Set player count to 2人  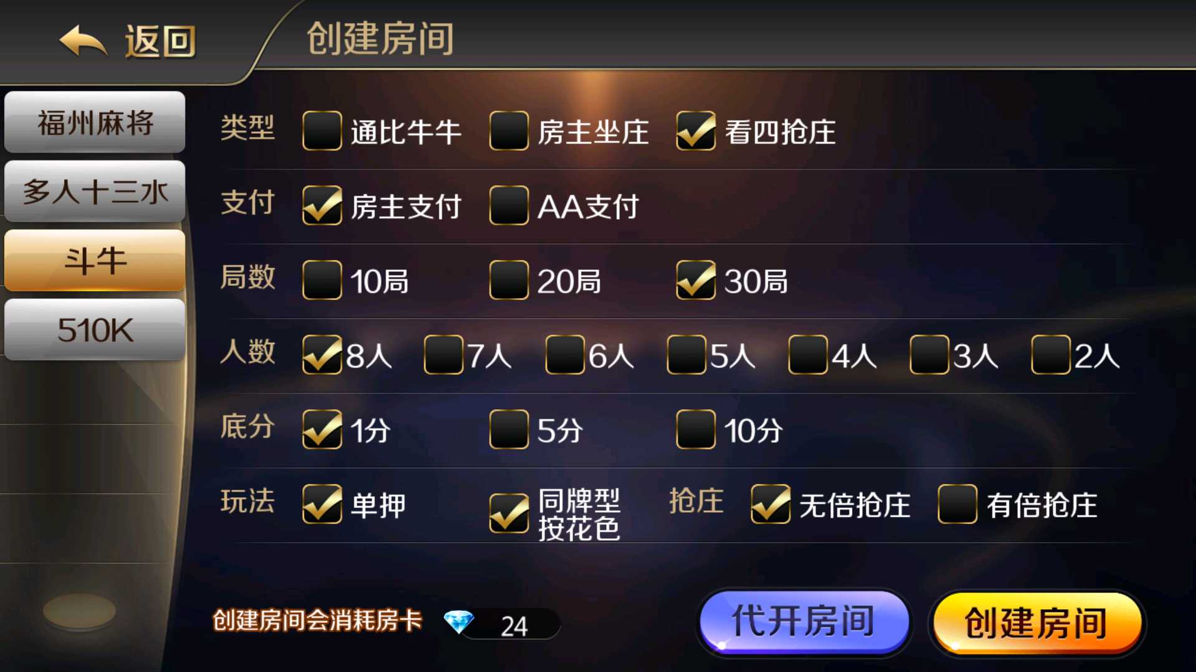point(1051,355)
